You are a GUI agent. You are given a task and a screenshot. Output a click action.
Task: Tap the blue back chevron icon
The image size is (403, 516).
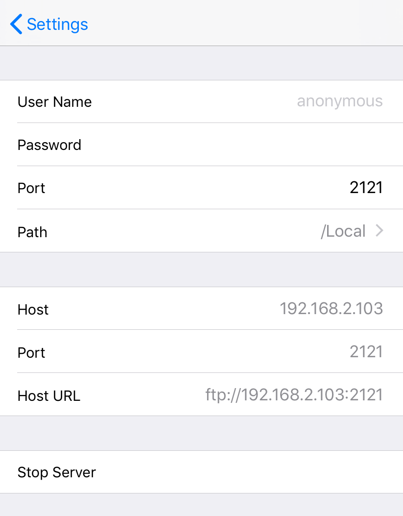[16, 24]
